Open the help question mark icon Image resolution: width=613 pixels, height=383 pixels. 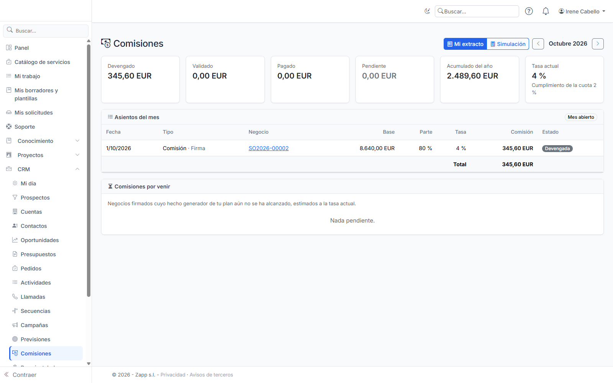[529, 11]
